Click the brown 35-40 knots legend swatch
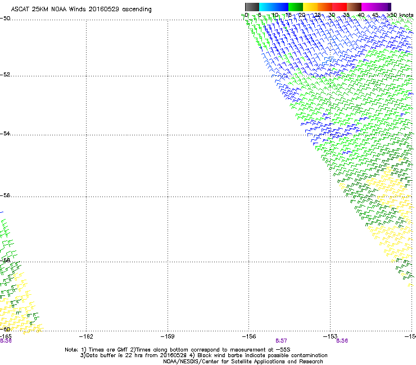 pos(354,7)
